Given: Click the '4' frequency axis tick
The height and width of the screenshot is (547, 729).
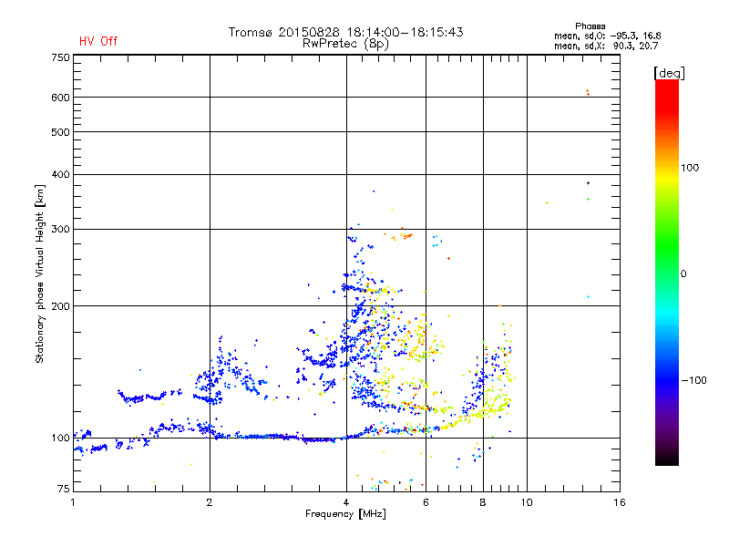Looking at the screenshot, I should point(346,502).
